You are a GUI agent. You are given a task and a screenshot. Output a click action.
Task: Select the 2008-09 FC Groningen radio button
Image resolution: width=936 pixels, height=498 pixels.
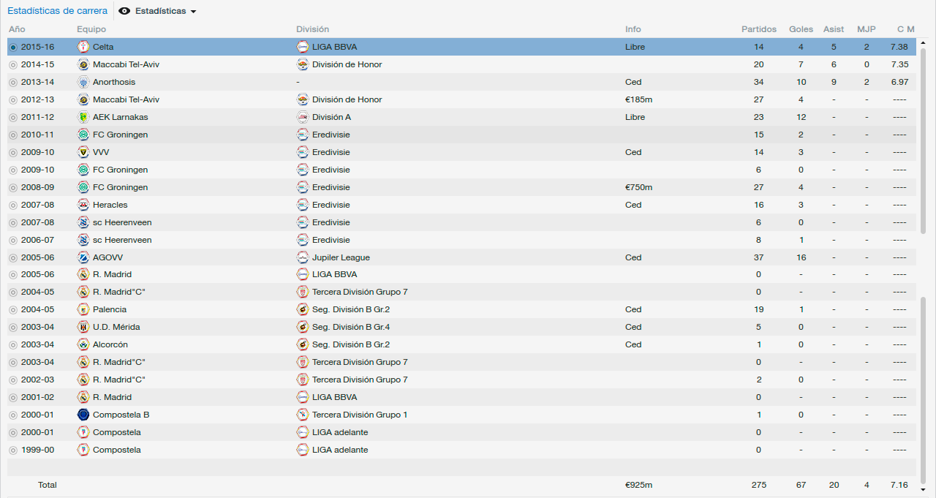(x=13, y=187)
